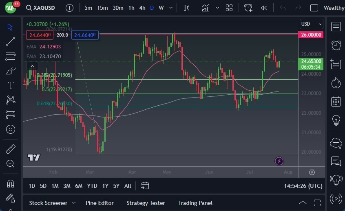
Task: Open the candlestick chart type dropdown
Action: tap(187, 8)
